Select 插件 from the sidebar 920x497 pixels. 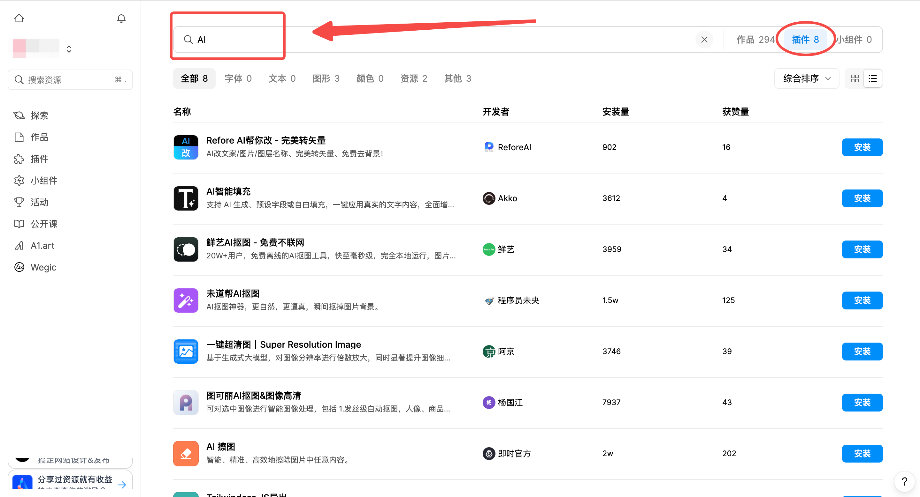(39, 159)
